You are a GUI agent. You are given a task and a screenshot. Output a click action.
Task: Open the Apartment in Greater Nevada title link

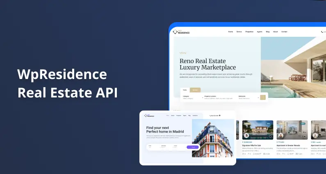click(x=288, y=146)
